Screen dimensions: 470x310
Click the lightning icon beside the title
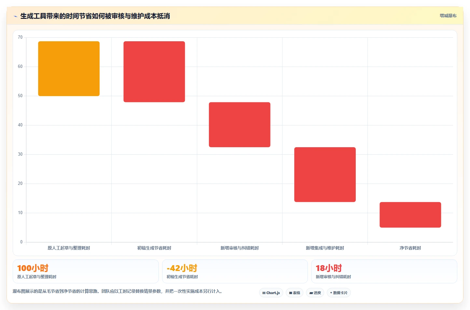[15, 16]
